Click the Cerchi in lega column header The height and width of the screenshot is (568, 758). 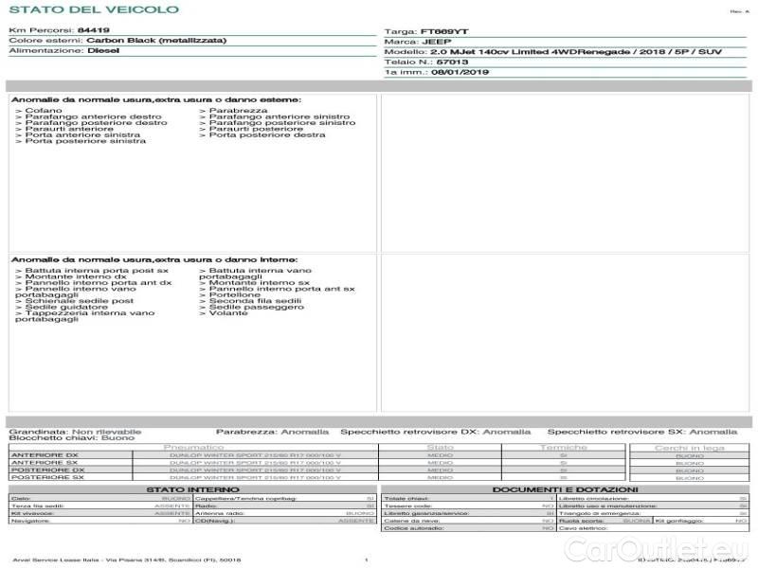click(689, 447)
